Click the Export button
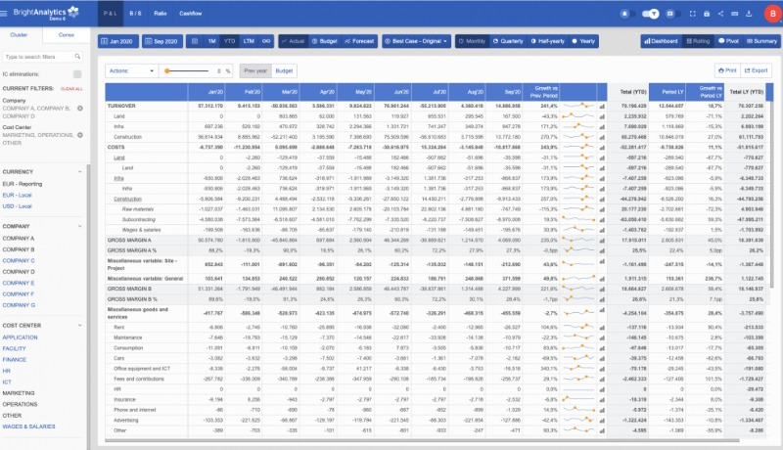 pyautogui.click(x=756, y=70)
